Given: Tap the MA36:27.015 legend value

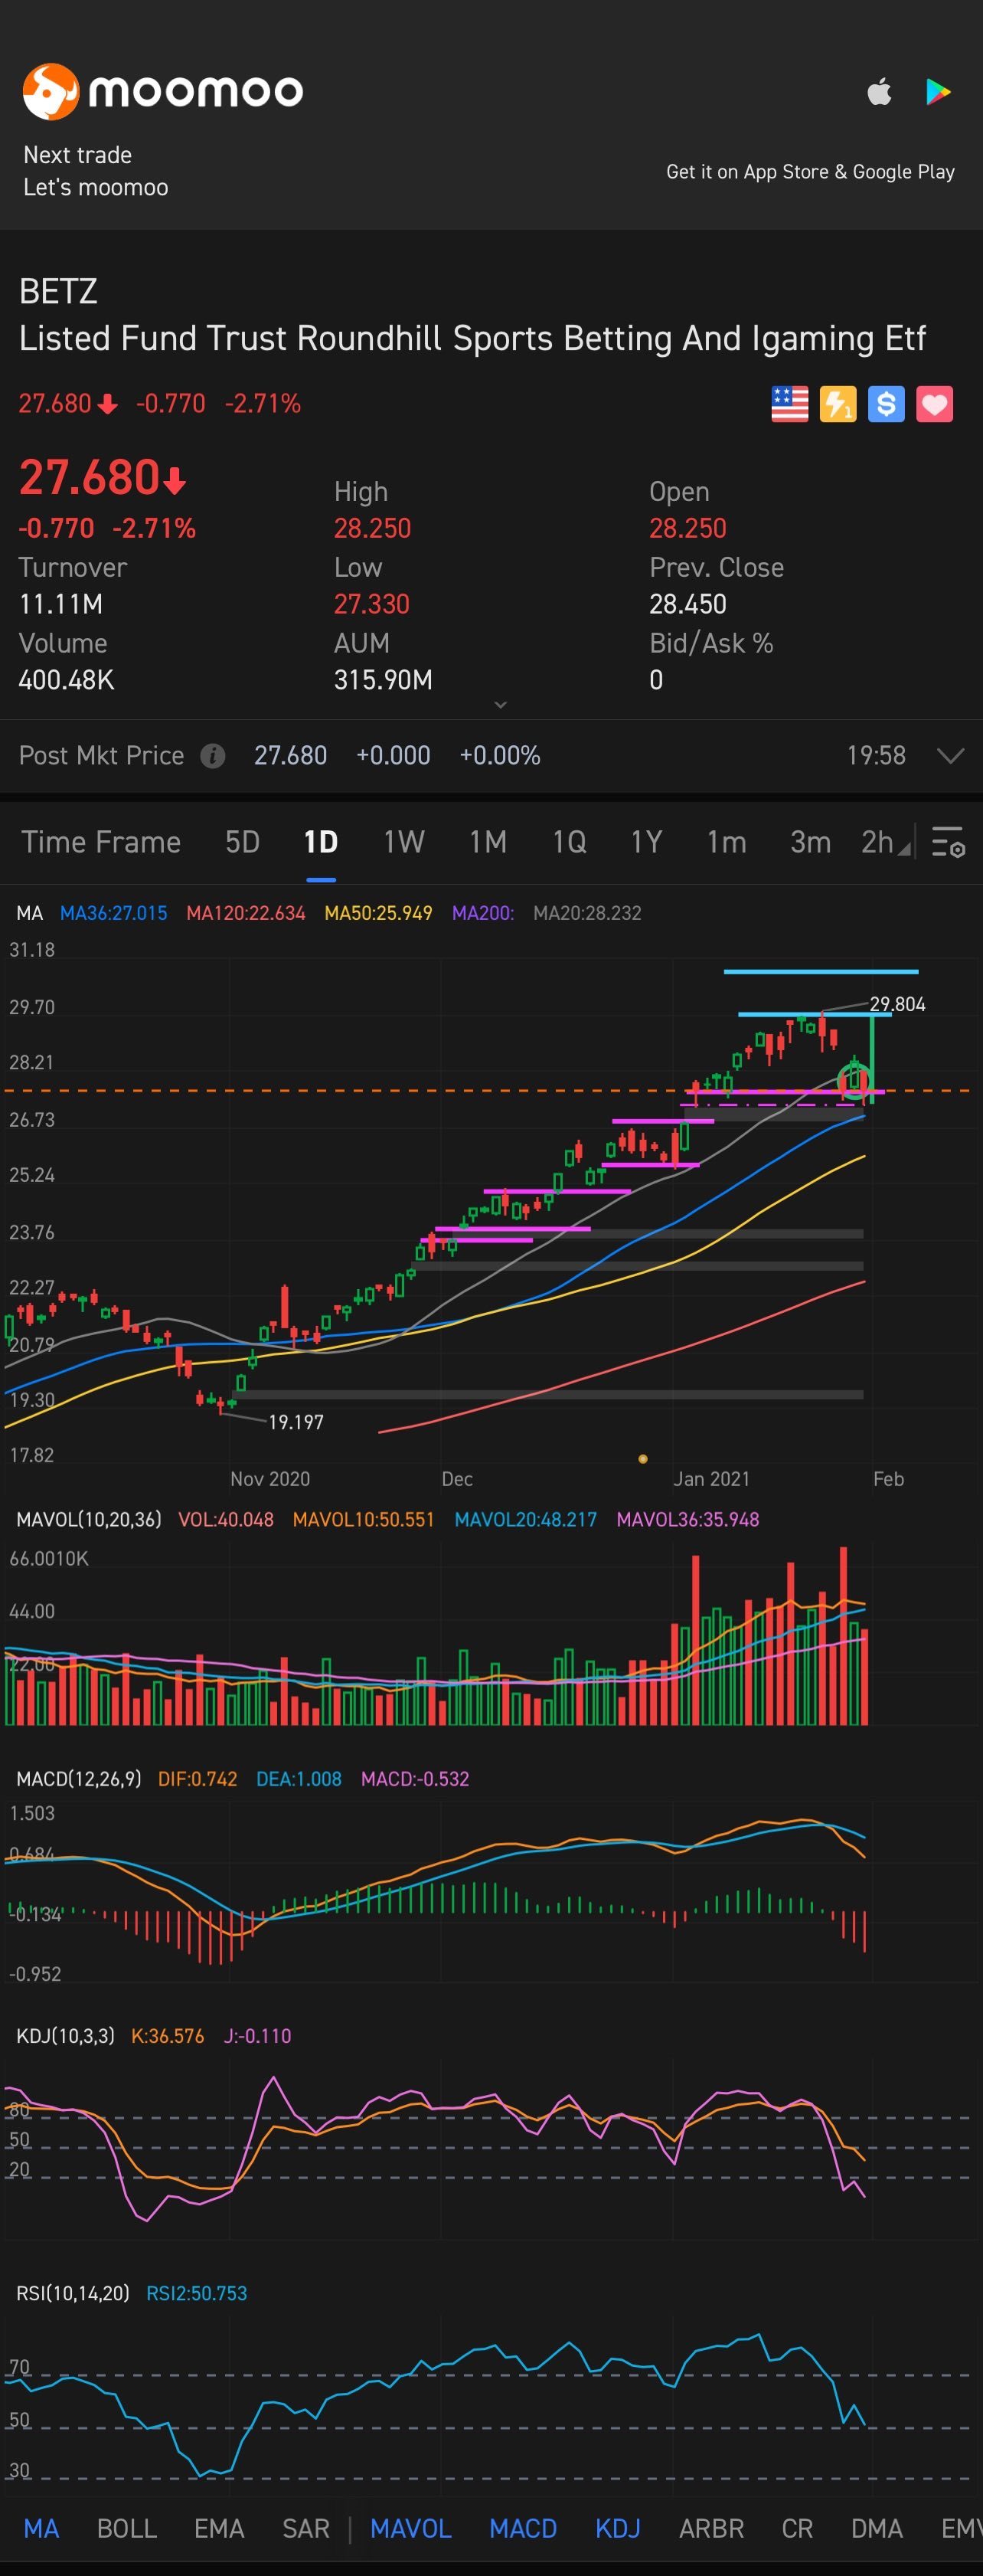Looking at the screenshot, I should coord(113,913).
